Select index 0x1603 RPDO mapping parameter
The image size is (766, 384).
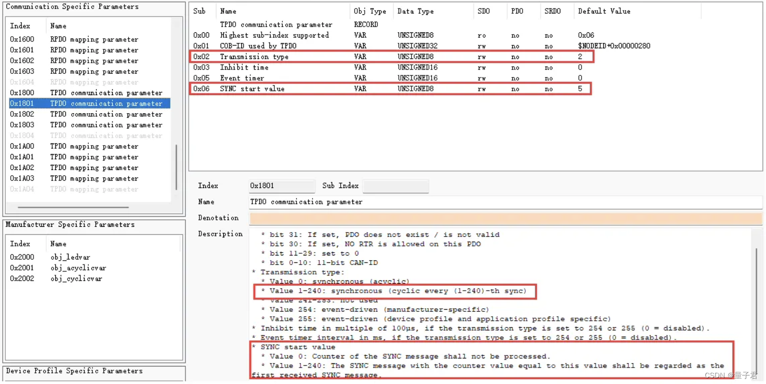click(89, 71)
